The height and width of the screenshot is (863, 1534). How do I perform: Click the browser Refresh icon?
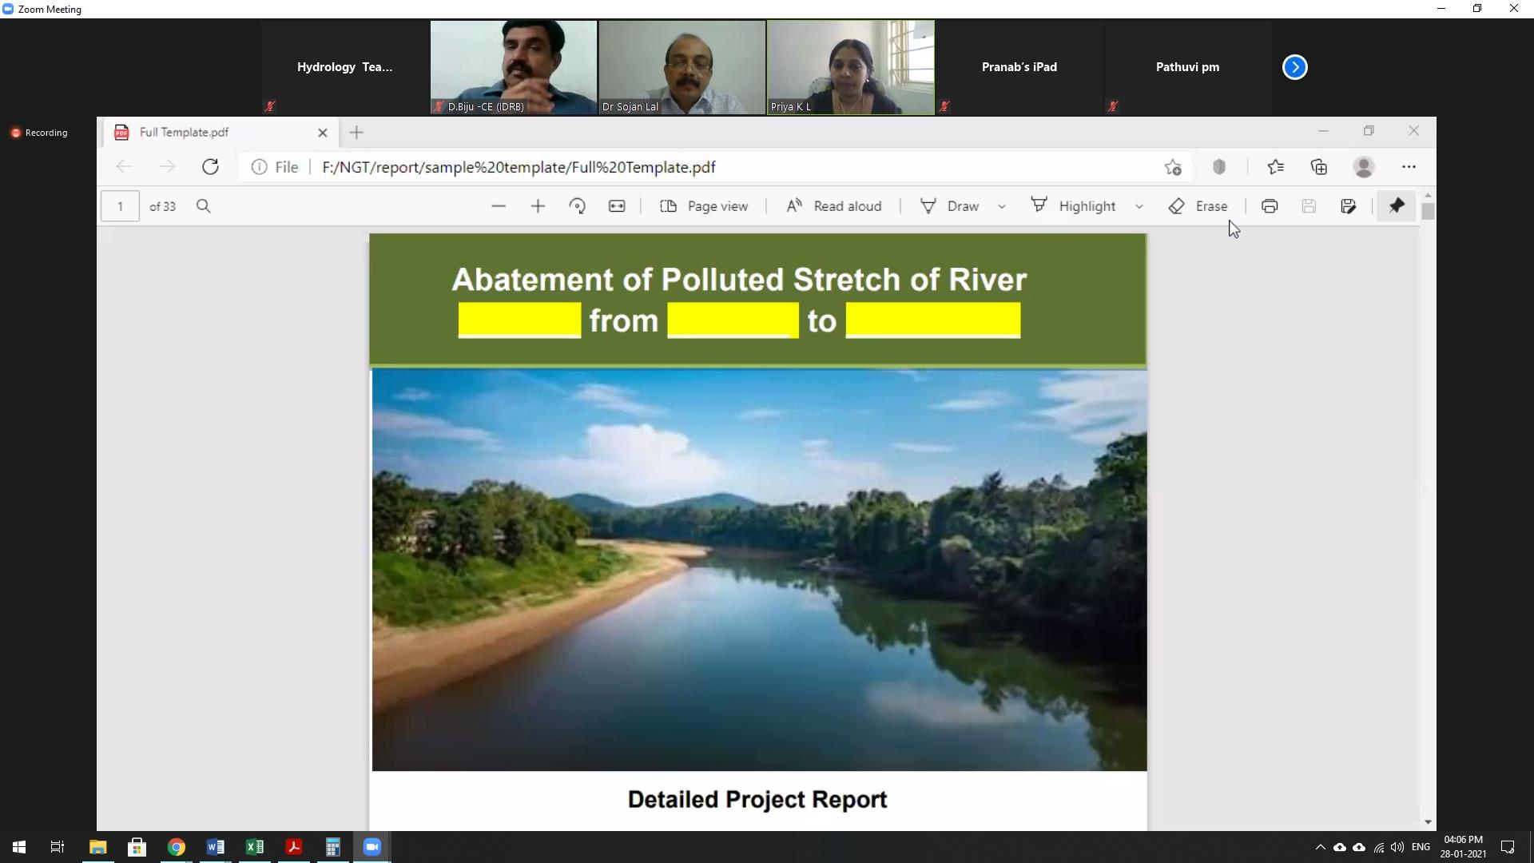coord(210,167)
